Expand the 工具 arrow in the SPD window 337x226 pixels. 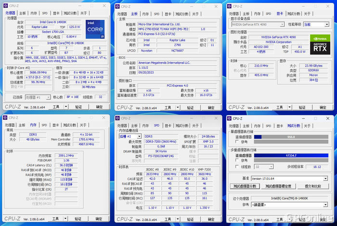click(x=178, y=219)
